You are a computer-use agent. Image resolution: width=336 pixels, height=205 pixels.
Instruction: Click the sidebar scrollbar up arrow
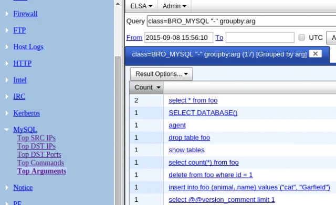click(118, 4)
